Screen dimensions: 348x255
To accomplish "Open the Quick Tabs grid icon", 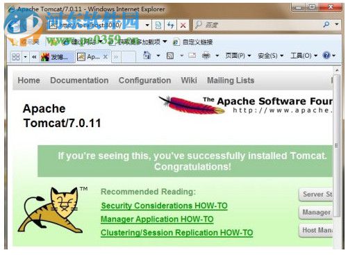I will [16, 56].
